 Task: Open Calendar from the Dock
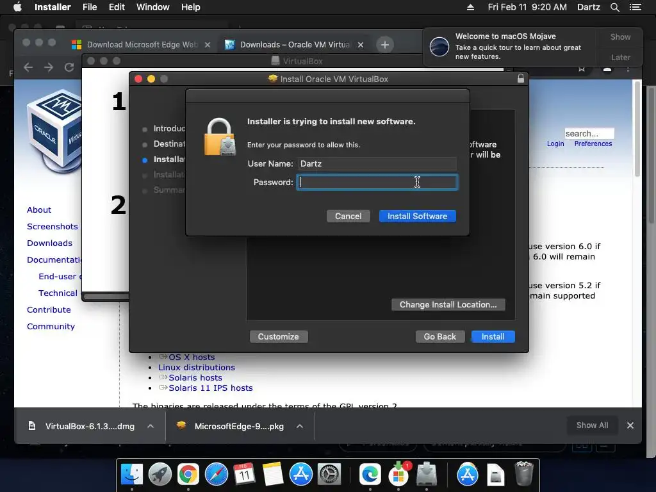(x=244, y=475)
